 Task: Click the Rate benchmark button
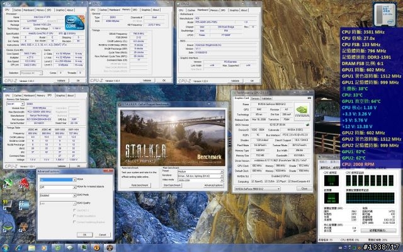pos(140,185)
